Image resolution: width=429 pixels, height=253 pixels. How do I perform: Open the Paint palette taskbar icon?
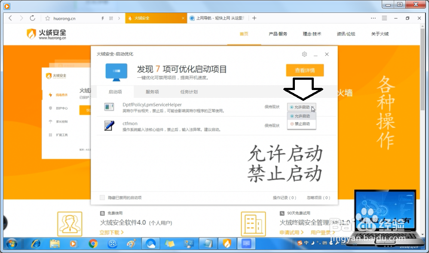click(x=132, y=244)
